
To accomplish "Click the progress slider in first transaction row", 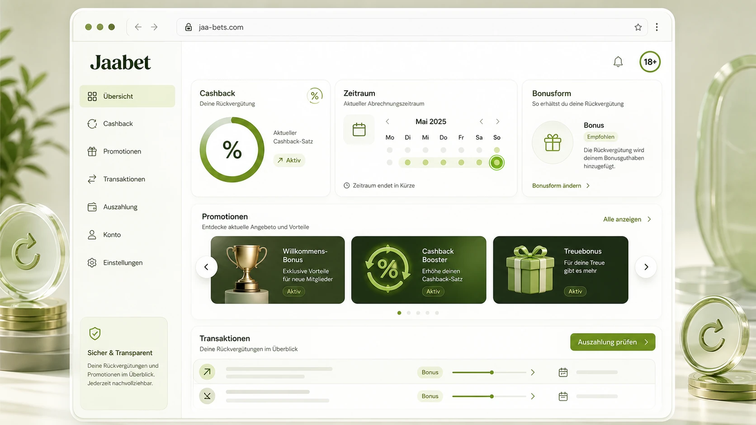I will 489,373.
